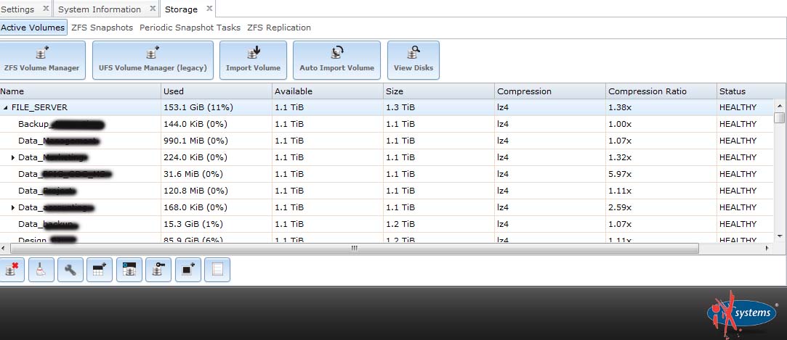
Task: Click the vertical scrollbar up arrow
Action: click(x=780, y=105)
